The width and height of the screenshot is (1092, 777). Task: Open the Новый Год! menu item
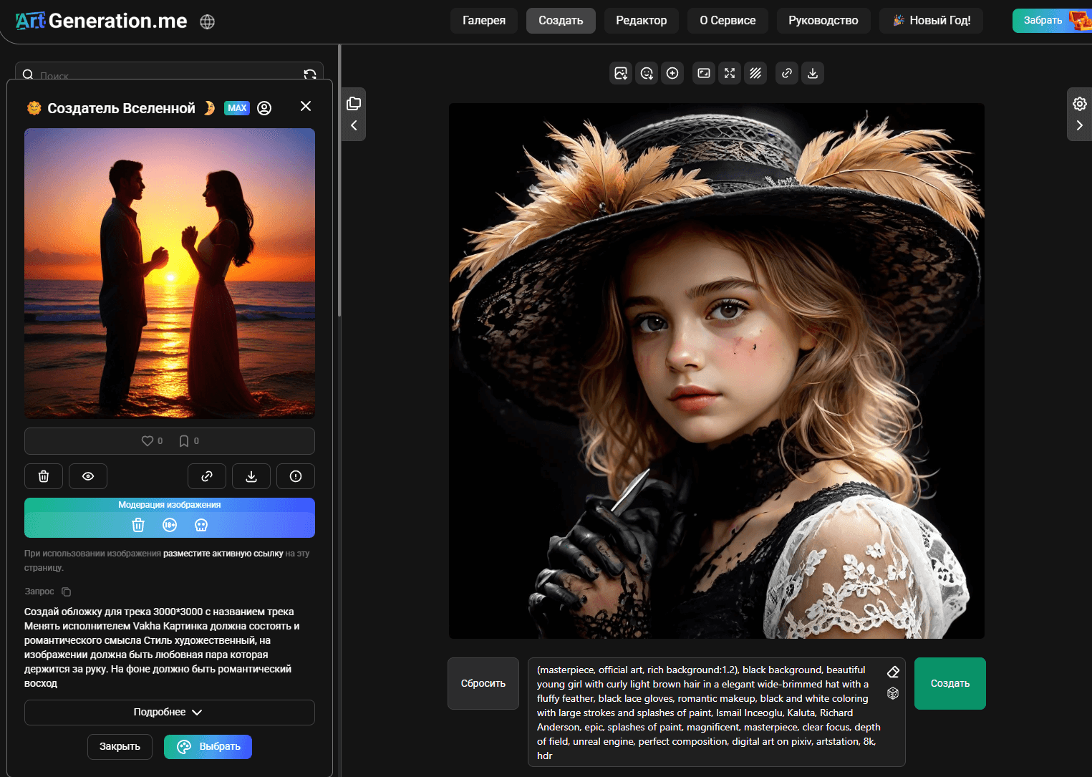tap(931, 21)
